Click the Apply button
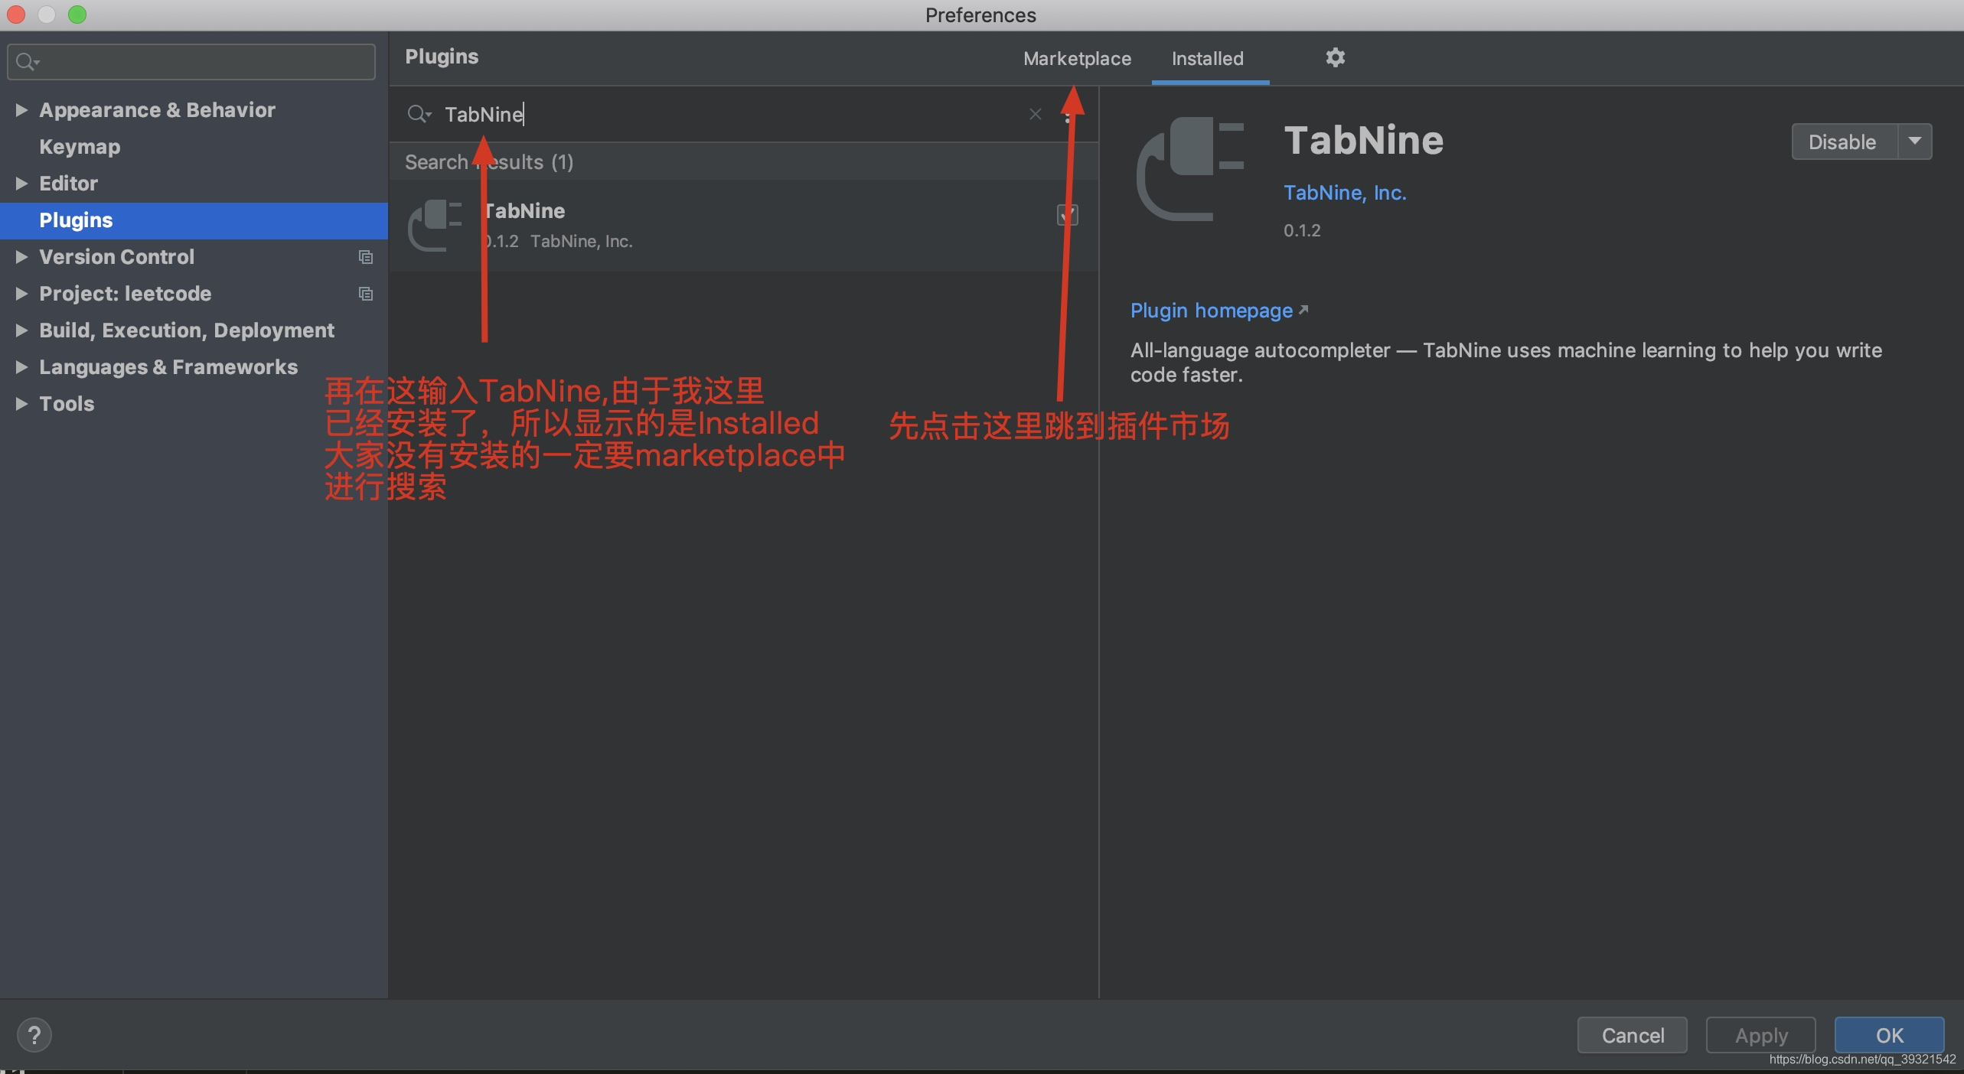Viewport: 1964px width, 1074px height. coord(1760,1034)
